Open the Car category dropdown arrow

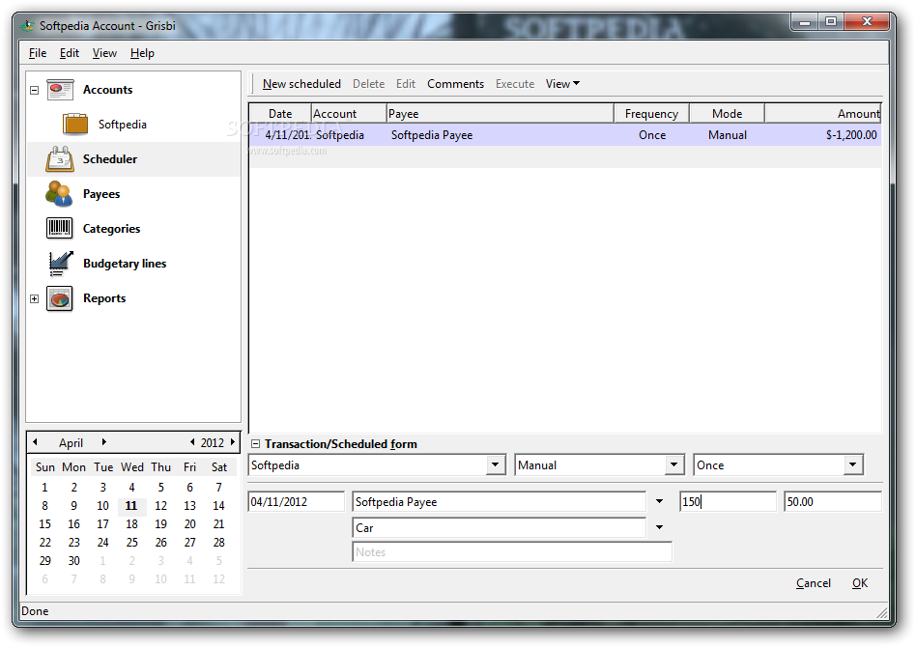(x=660, y=527)
